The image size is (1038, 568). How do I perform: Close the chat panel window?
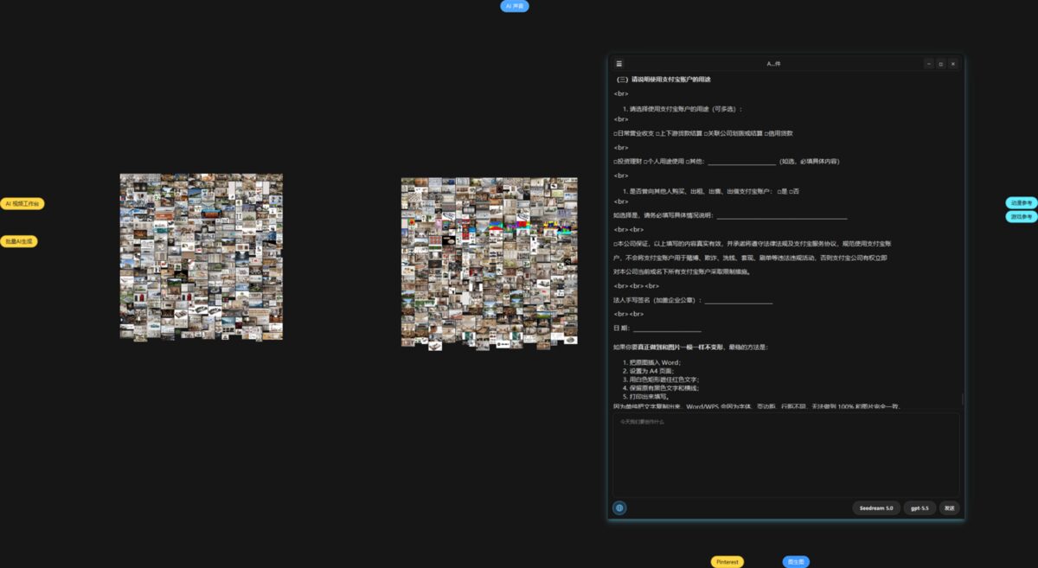click(952, 64)
